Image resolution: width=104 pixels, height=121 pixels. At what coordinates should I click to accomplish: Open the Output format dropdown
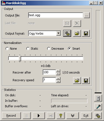coord(58,33)
